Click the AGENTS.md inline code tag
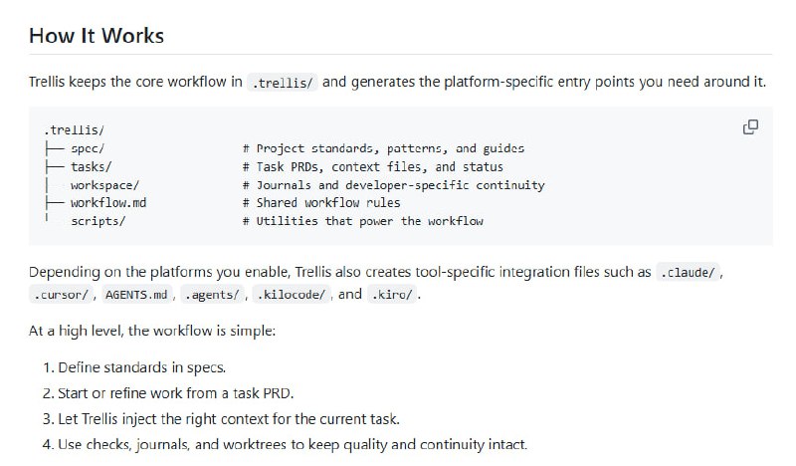Screen dimensions: 796x466 [139, 295]
